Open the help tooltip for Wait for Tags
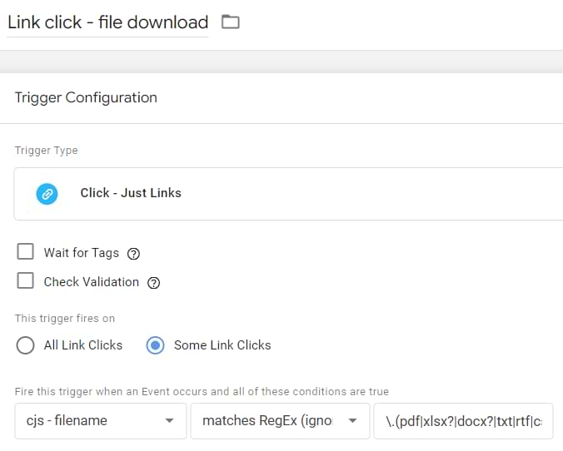This screenshot has height=451, width=563. pyautogui.click(x=133, y=254)
